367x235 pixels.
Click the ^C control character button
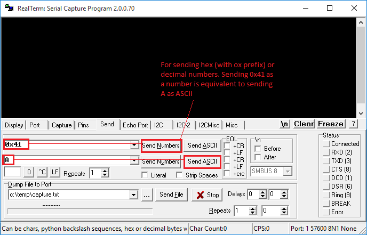coord(42,173)
